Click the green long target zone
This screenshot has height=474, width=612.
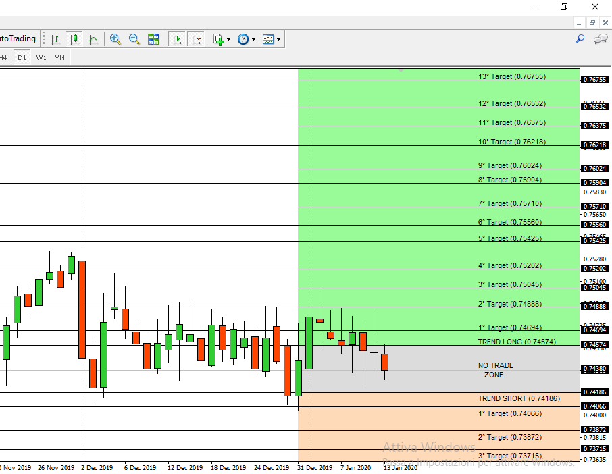point(438,207)
